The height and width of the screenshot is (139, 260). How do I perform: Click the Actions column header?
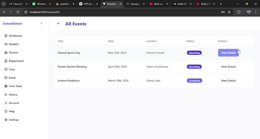[223, 41]
